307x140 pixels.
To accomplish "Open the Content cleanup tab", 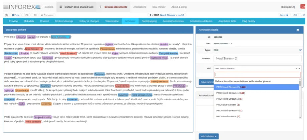I will point(63,21).
